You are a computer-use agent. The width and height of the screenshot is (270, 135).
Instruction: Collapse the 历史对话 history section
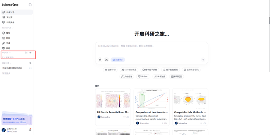(x=10, y=63)
